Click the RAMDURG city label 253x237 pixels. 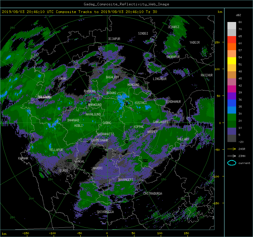90,91
